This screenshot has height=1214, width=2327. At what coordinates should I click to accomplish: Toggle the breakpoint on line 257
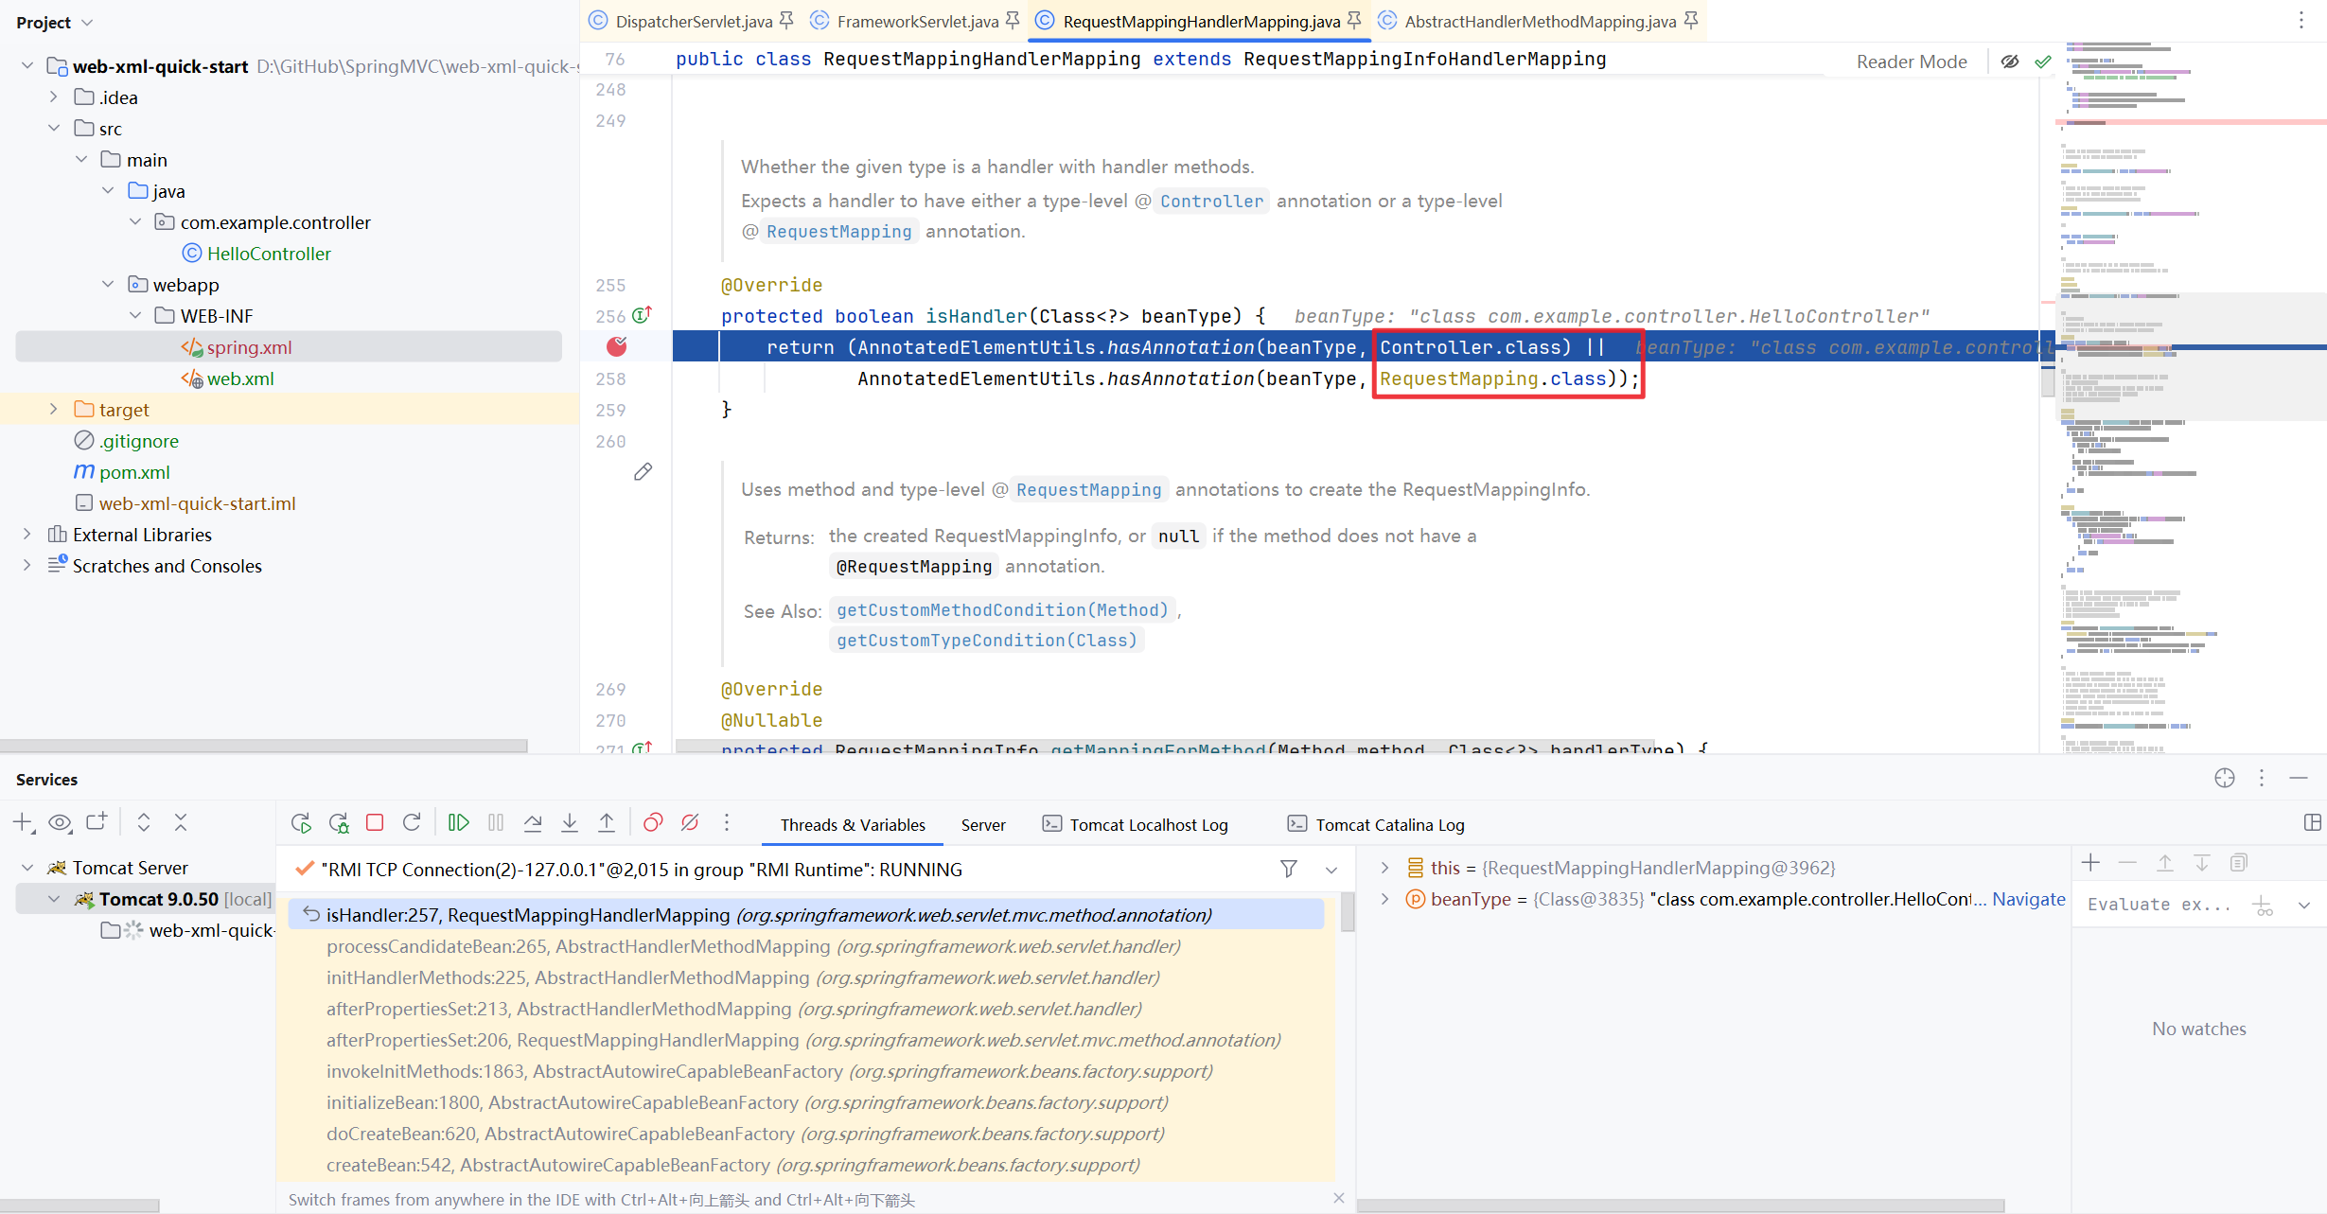pyautogui.click(x=617, y=347)
